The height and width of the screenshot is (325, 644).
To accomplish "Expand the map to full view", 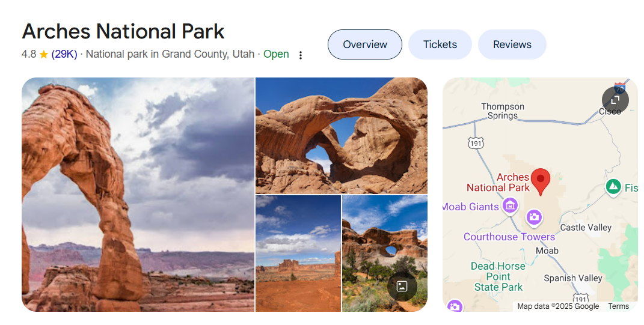I will (615, 100).
